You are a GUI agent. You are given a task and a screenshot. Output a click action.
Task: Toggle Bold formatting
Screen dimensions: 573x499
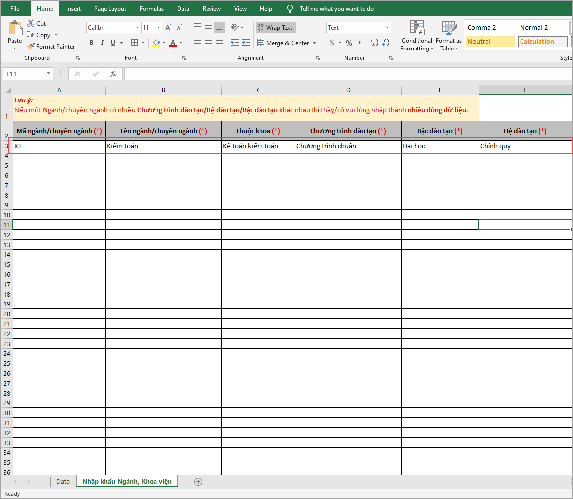pos(91,43)
